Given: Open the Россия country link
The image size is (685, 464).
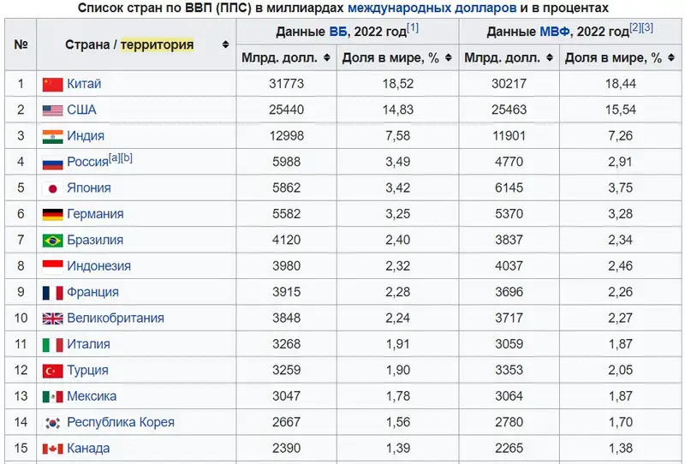Looking at the screenshot, I should click(x=86, y=163).
